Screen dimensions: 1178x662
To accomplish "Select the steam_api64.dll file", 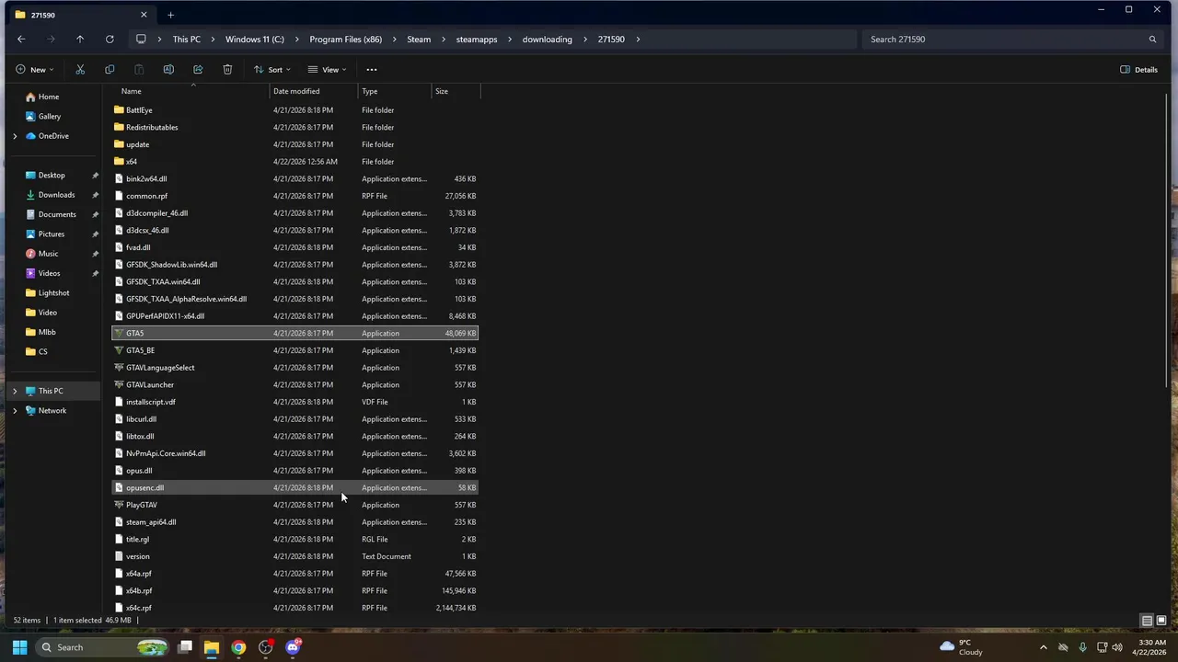I will tap(294, 522).
